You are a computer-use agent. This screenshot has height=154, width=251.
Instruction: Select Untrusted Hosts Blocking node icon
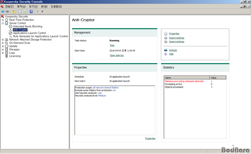[x=10, y=27]
